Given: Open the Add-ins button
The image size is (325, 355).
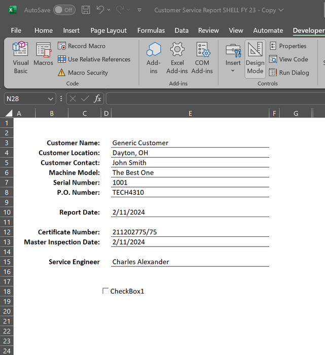Looking at the screenshot, I should pyautogui.click(x=154, y=58).
